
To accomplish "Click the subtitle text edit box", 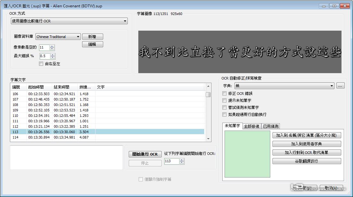I will tap(66, 157).
